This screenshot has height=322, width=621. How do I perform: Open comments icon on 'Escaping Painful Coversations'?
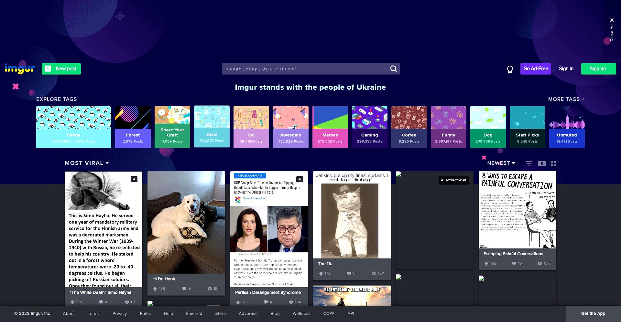click(514, 263)
